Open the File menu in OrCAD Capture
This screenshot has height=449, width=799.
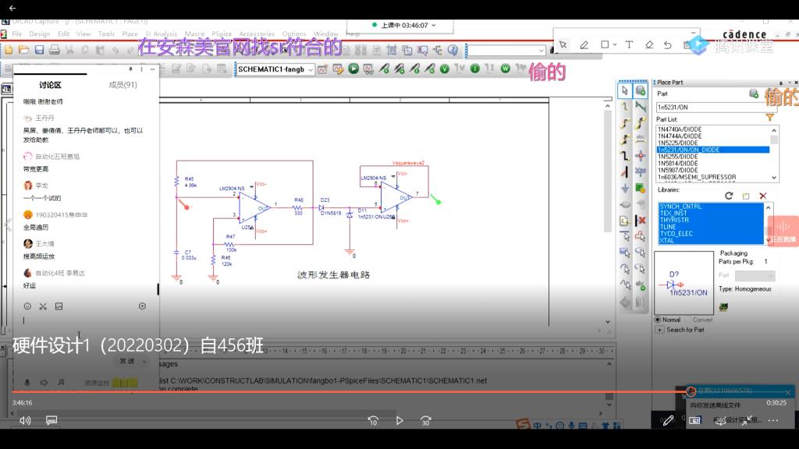pos(17,34)
